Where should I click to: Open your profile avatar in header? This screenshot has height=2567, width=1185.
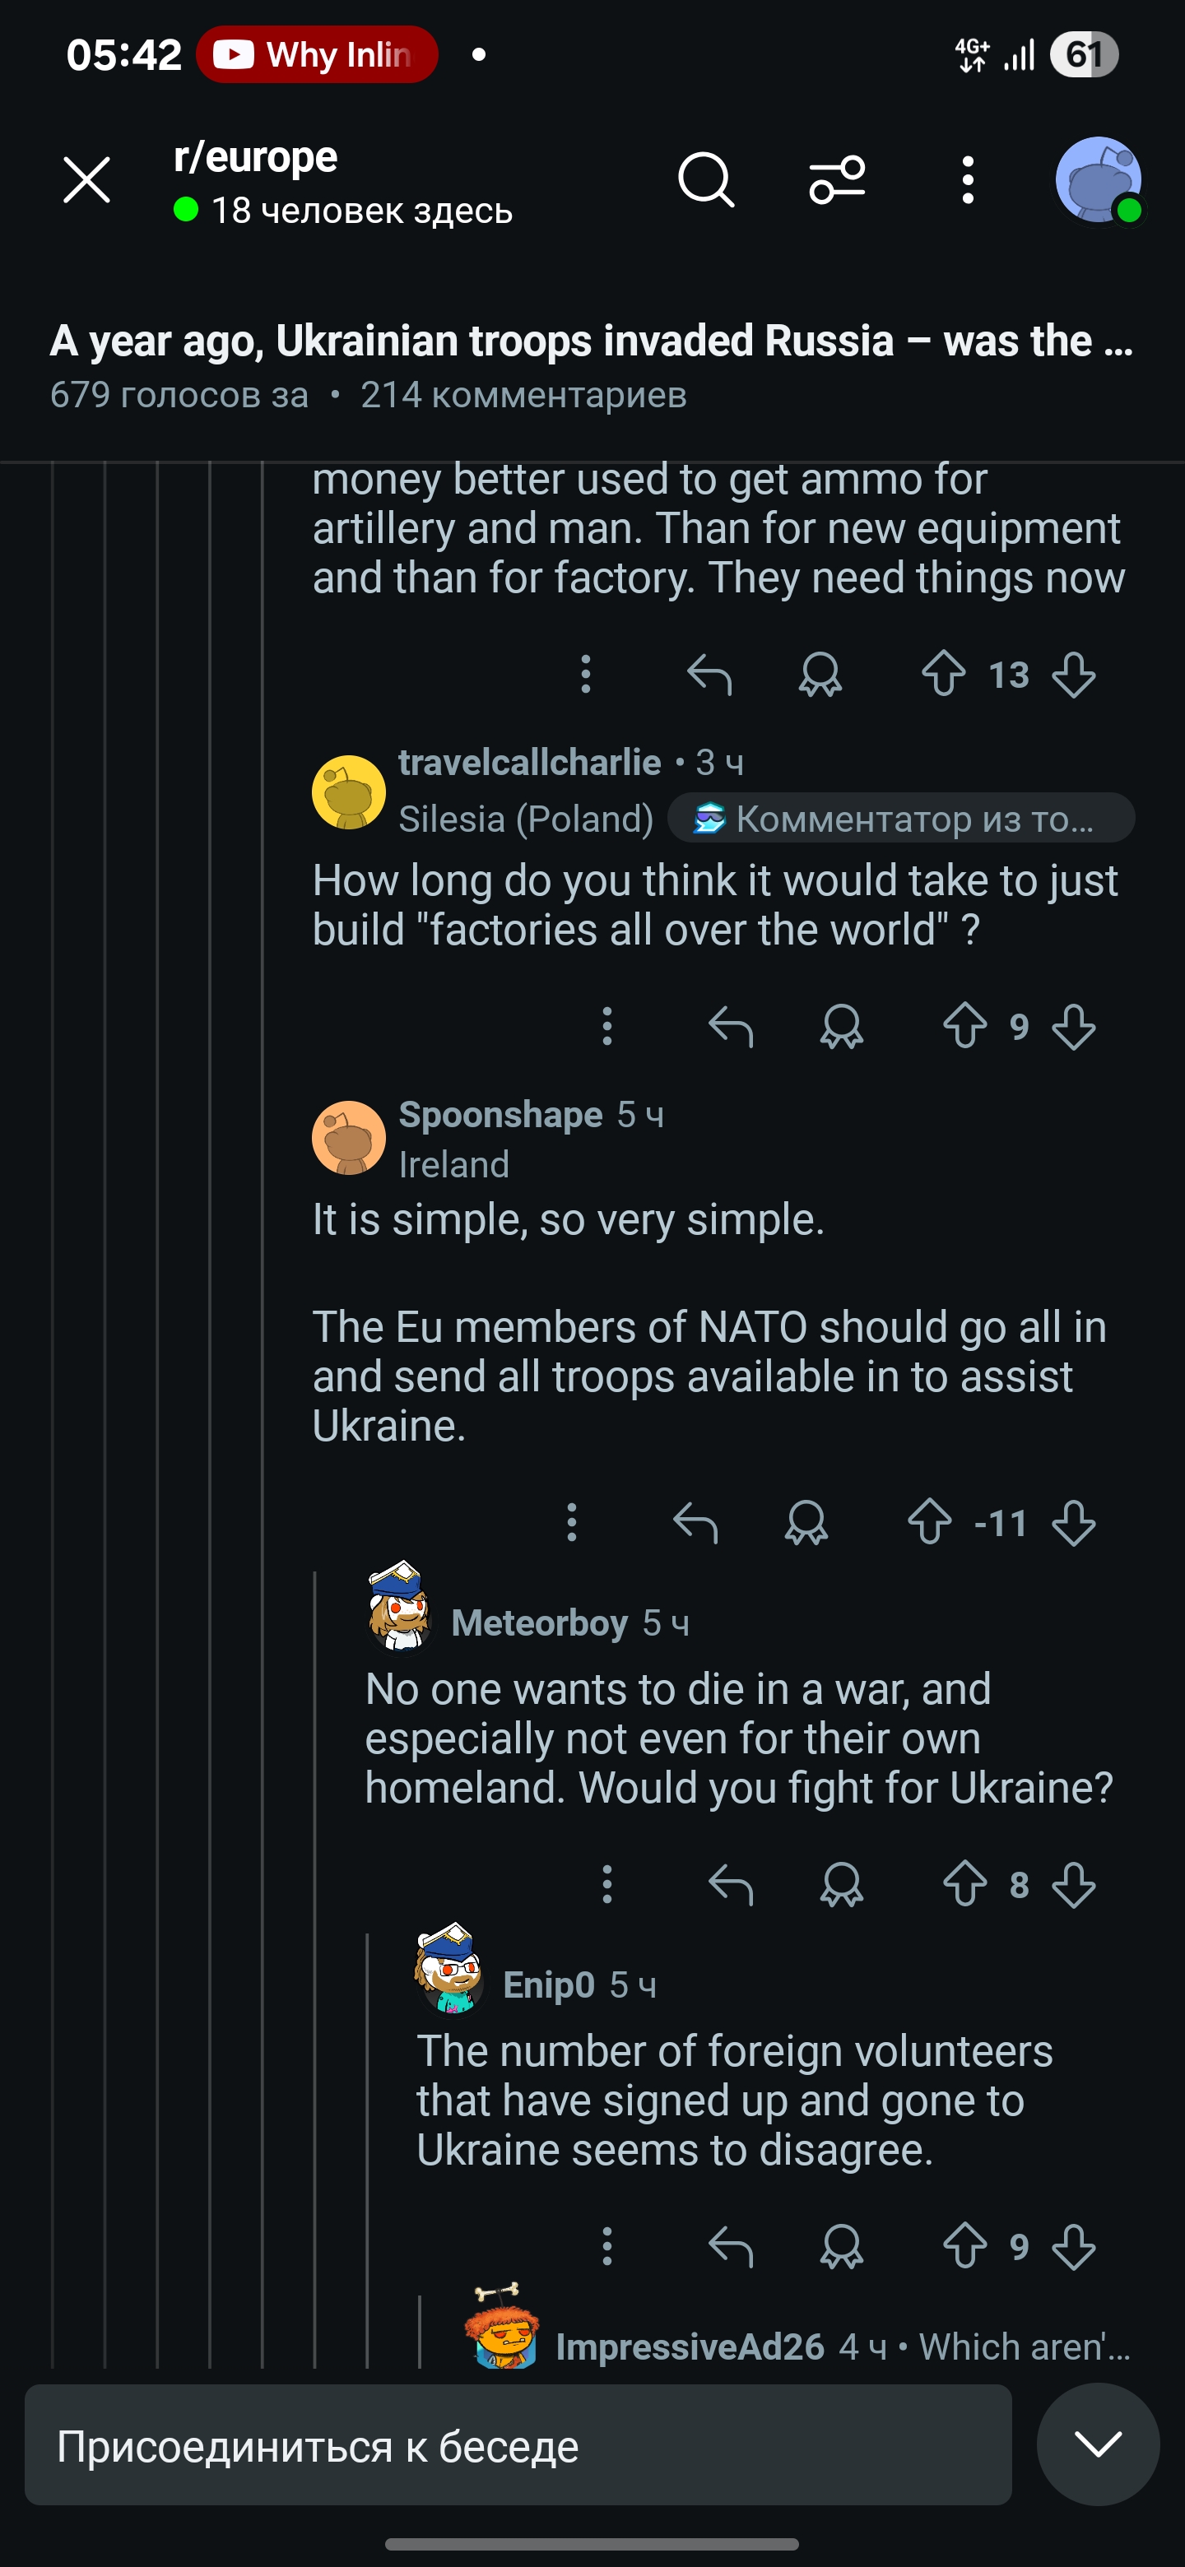point(1099,180)
